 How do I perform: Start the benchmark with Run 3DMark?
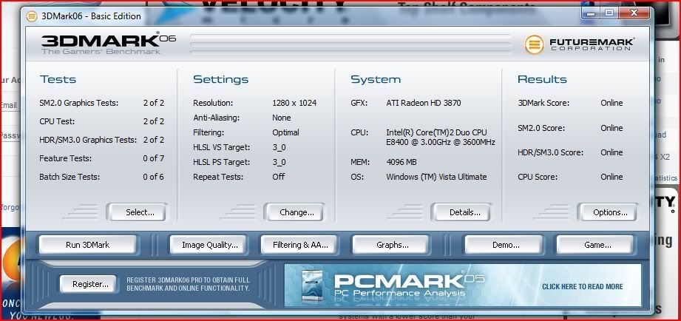pyautogui.click(x=88, y=245)
